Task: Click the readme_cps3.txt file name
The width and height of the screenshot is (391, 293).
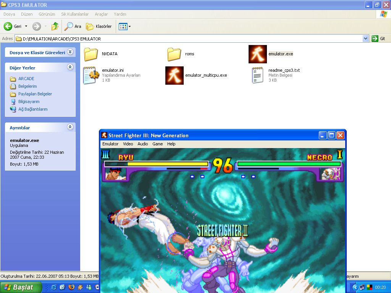Action: pyautogui.click(x=284, y=70)
